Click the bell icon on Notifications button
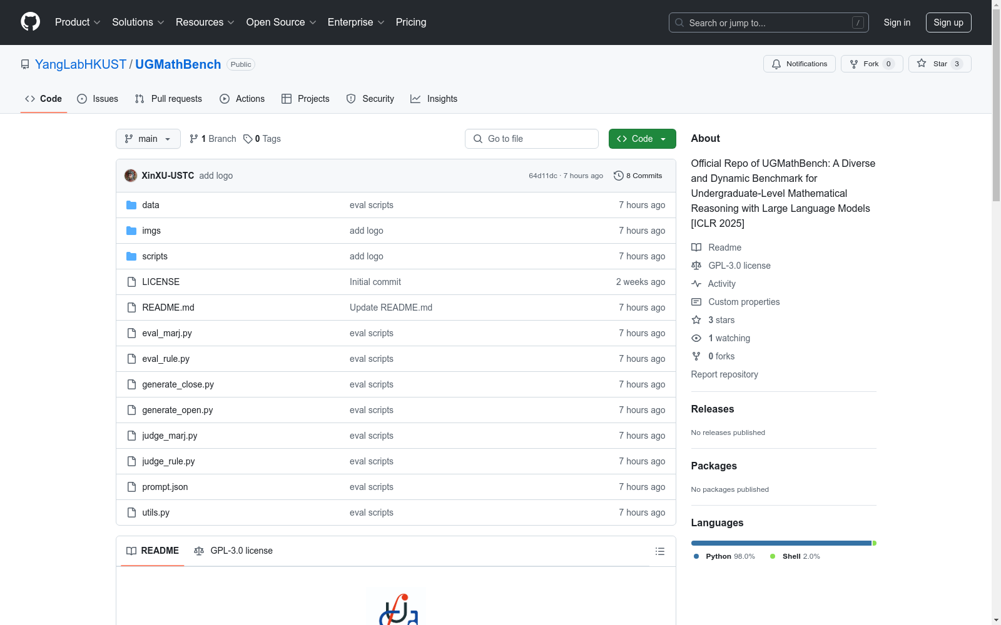The image size is (1001, 625). pyautogui.click(x=776, y=64)
